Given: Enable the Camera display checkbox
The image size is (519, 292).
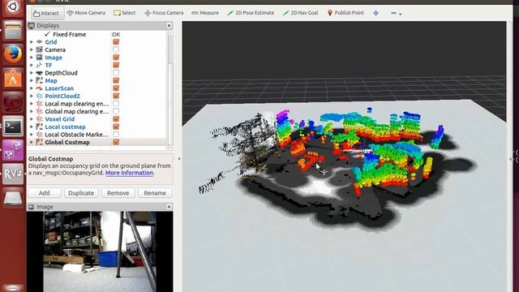Looking at the screenshot, I should [x=116, y=49].
